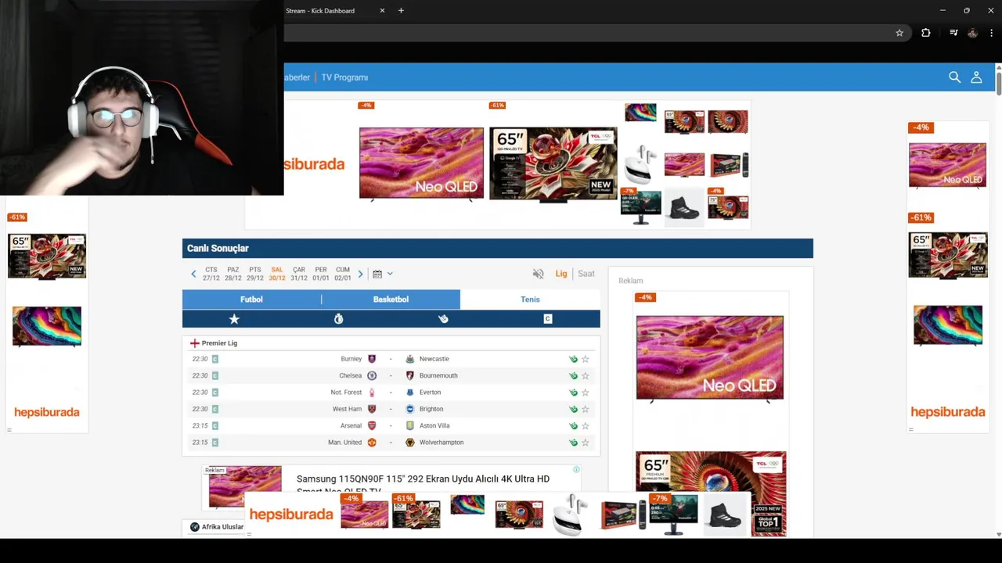Open the Chrome three-dot menu
The image size is (1002, 563).
[x=991, y=33]
